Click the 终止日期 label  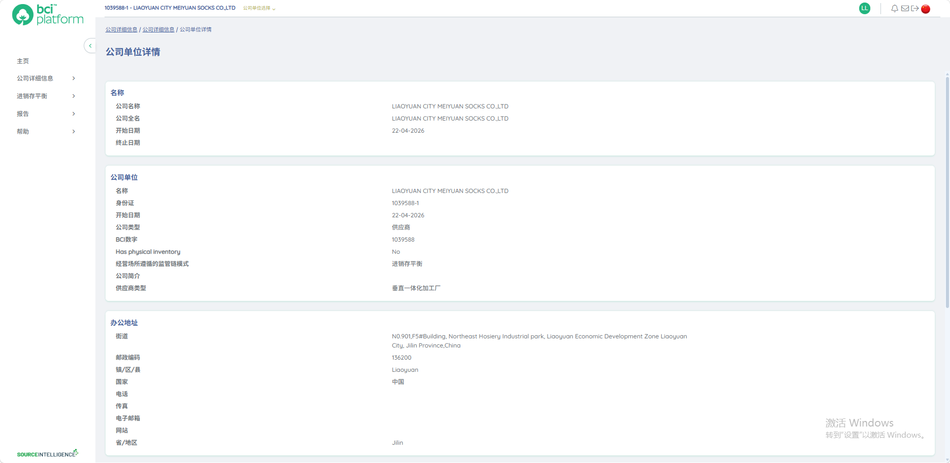(128, 143)
